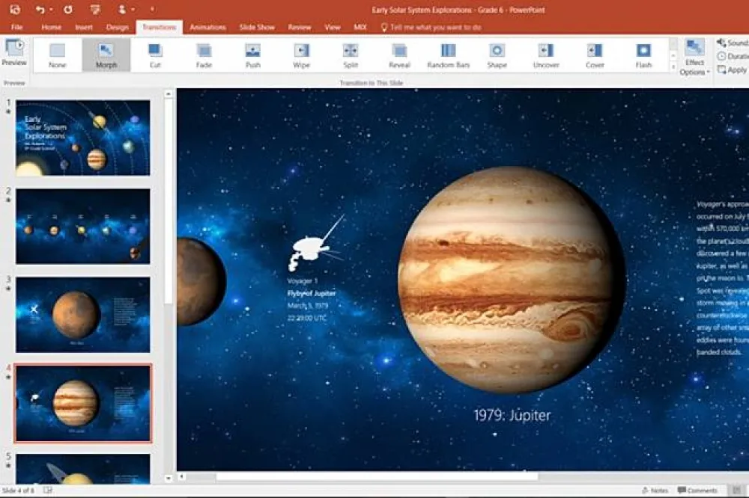The width and height of the screenshot is (749, 498).
Task: Choose the Cut transition
Action: point(155,55)
